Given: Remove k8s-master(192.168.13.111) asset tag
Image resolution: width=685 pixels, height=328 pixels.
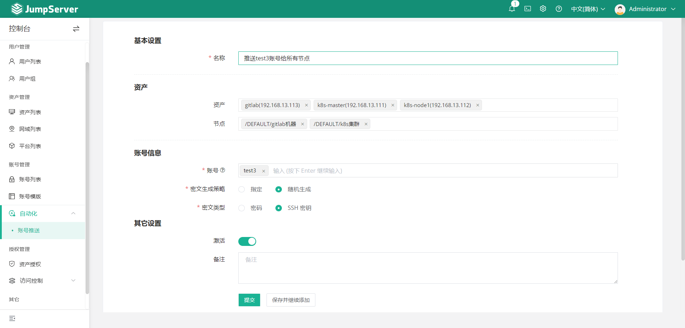Looking at the screenshot, I should pos(392,105).
